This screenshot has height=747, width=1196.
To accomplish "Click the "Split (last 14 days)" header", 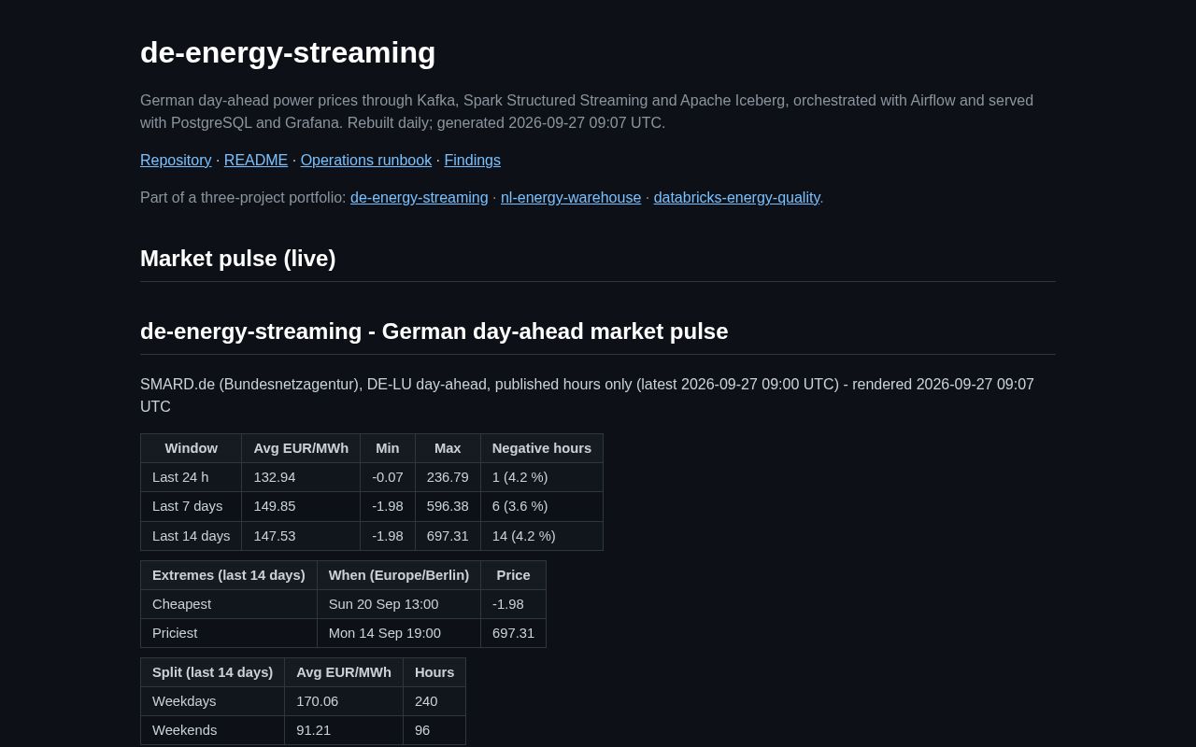I will tap(213, 672).
